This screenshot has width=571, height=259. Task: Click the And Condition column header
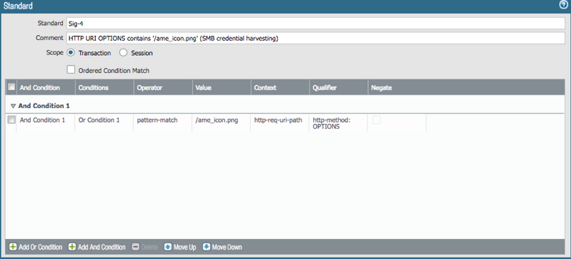click(x=46, y=87)
